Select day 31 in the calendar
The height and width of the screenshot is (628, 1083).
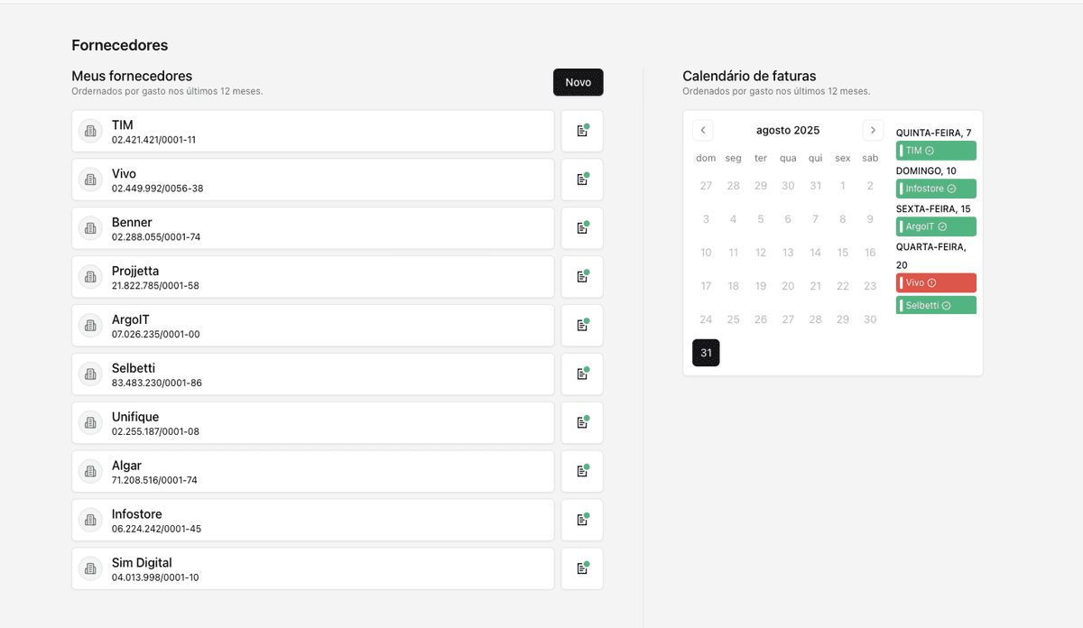[x=706, y=352]
